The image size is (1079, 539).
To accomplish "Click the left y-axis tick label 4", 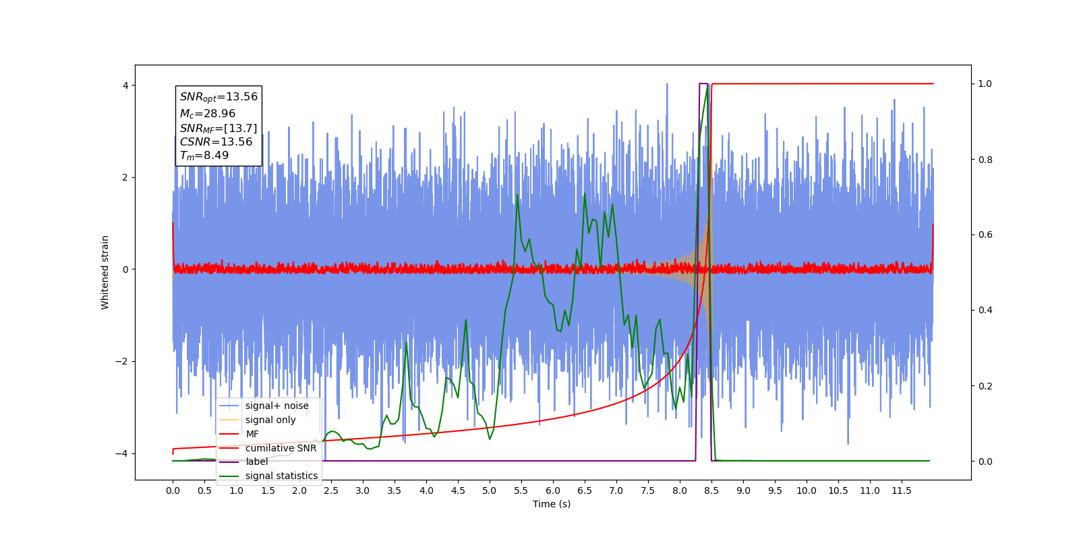I will click(x=125, y=86).
